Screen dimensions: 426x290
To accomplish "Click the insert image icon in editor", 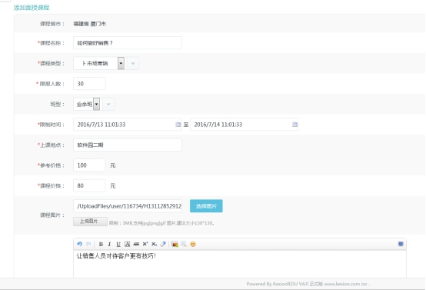I will pyautogui.click(x=175, y=244).
